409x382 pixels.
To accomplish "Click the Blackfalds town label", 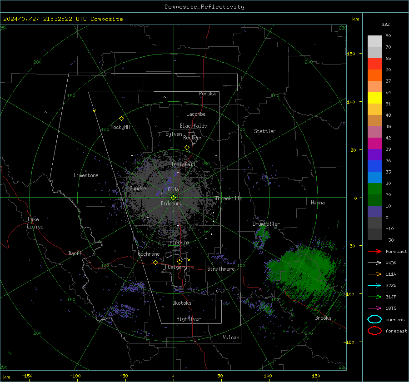I will pyautogui.click(x=193, y=126).
